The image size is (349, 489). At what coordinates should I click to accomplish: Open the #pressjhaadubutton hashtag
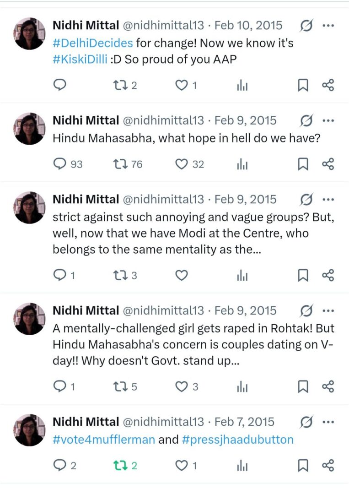point(237,440)
